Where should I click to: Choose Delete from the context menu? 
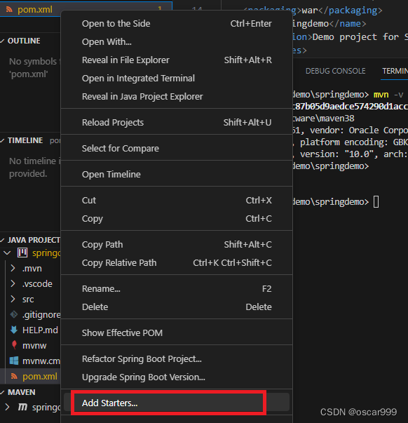click(x=177, y=307)
